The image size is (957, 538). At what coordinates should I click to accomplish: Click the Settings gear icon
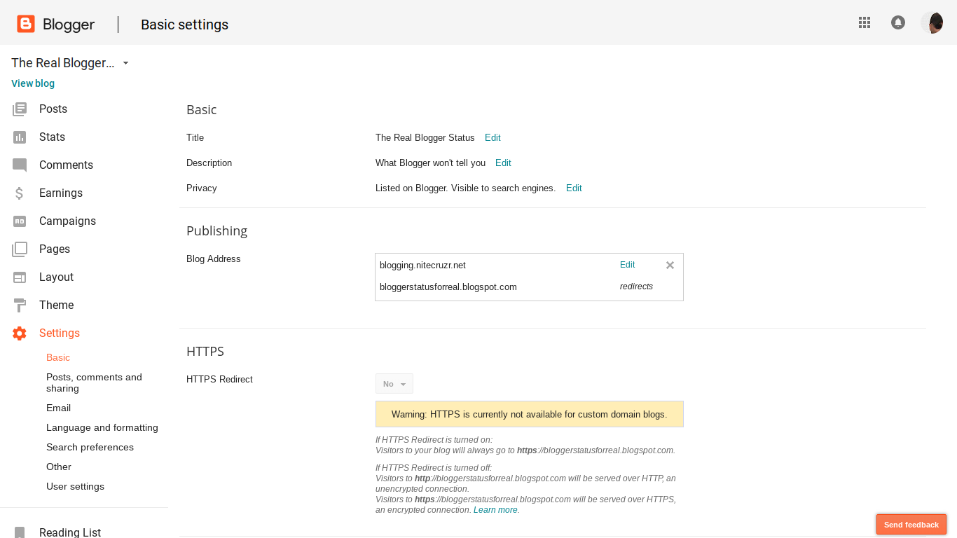coord(20,333)
